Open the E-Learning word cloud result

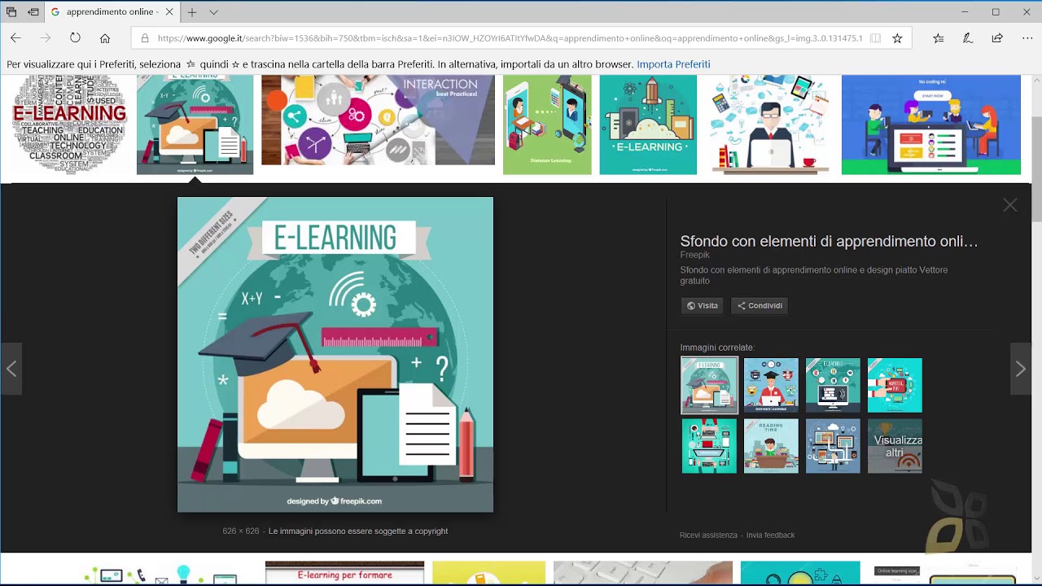[69, 125]
